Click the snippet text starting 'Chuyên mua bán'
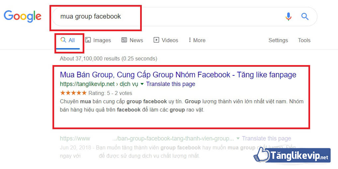Image resolution: width=338 pixels, height=169 pixels. (182, 106)
